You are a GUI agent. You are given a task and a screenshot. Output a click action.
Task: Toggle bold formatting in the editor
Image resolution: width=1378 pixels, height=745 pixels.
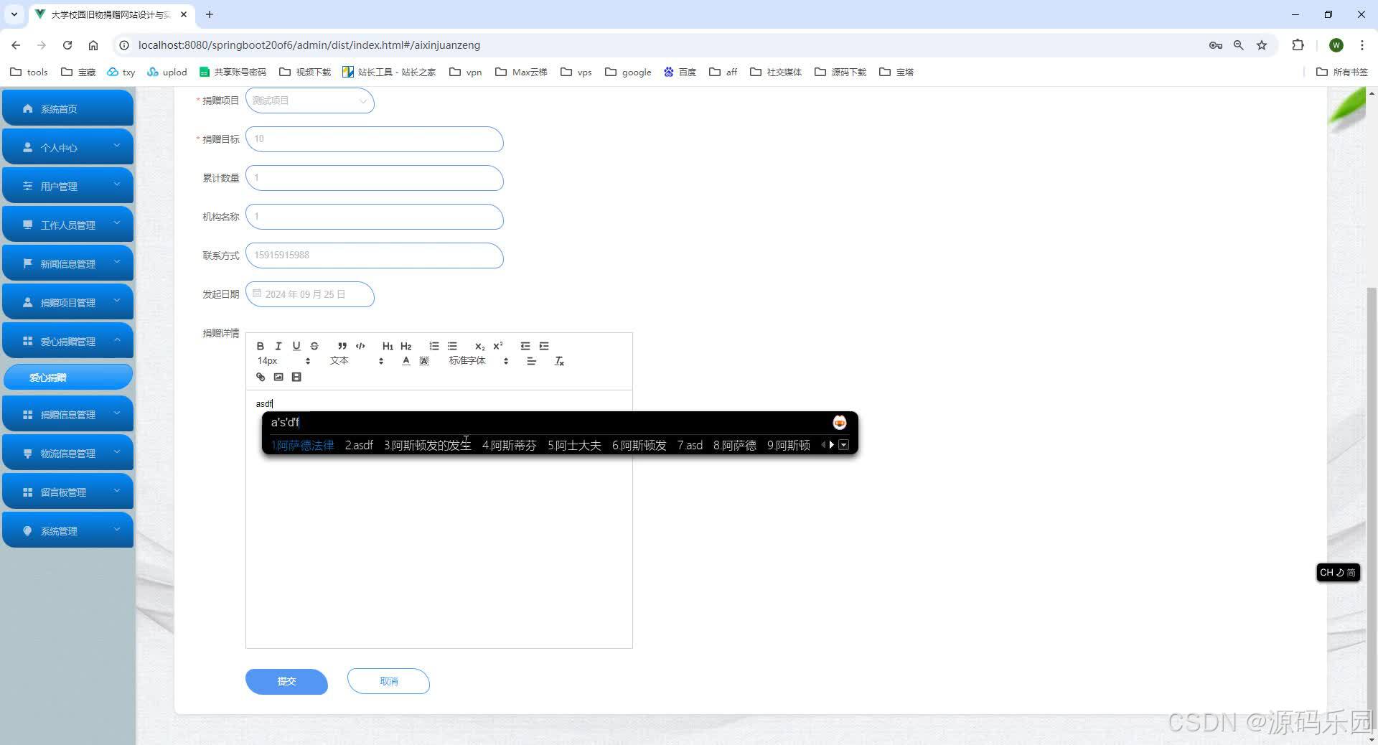[x=261, y=346]
